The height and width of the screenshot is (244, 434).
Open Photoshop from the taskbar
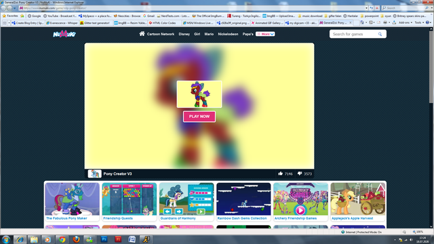click(x=104, y=239)
